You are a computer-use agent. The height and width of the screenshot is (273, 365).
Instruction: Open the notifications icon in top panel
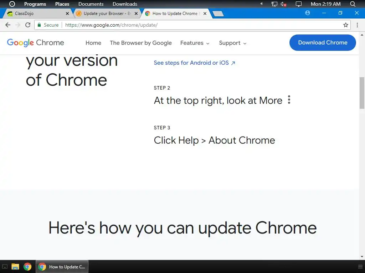[x=299, y=4]
